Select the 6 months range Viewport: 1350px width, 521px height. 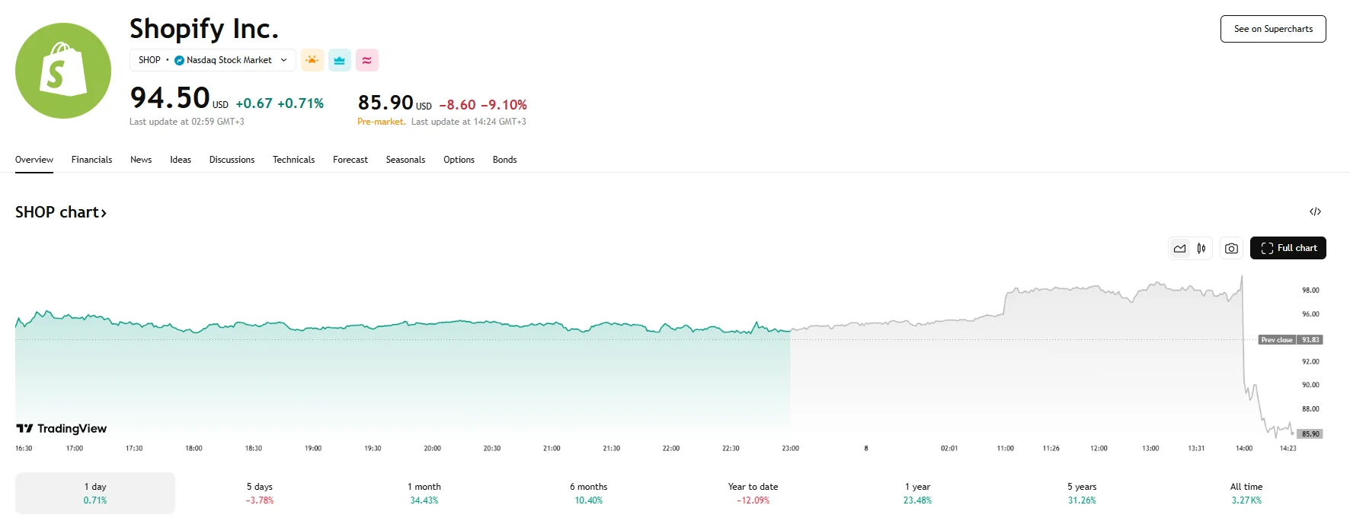click(589, 493)
